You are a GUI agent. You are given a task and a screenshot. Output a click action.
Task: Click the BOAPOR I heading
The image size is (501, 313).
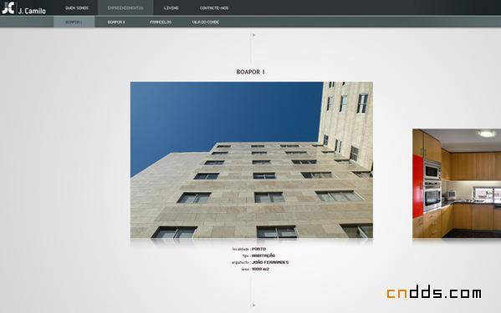pyautogui.click(x=251, y=72)
